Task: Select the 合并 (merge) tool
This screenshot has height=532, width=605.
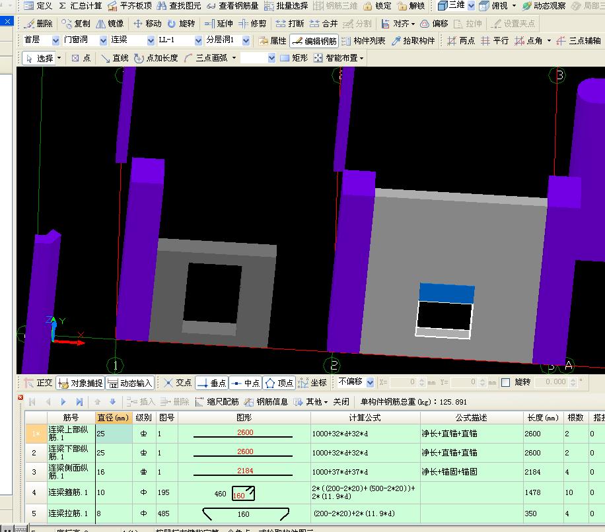Action: (x=324, y=24)
